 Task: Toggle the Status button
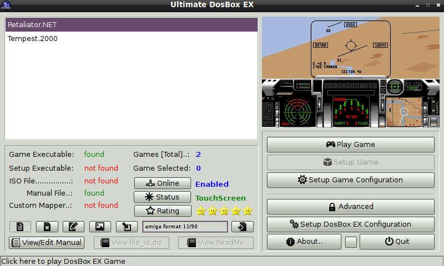point(162,197)
